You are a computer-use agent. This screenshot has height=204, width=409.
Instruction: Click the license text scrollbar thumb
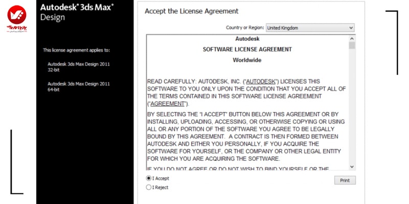point(352,45)
